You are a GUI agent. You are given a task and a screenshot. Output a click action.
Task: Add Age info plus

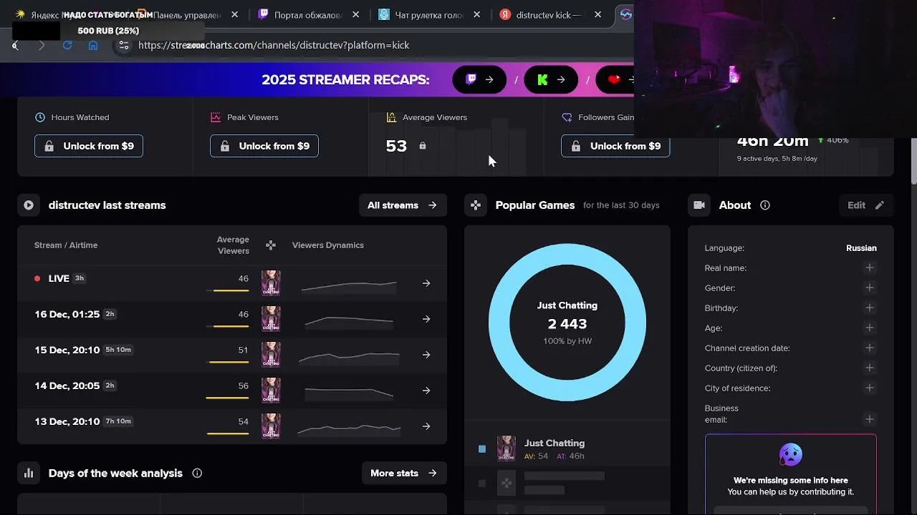[870, 328]
